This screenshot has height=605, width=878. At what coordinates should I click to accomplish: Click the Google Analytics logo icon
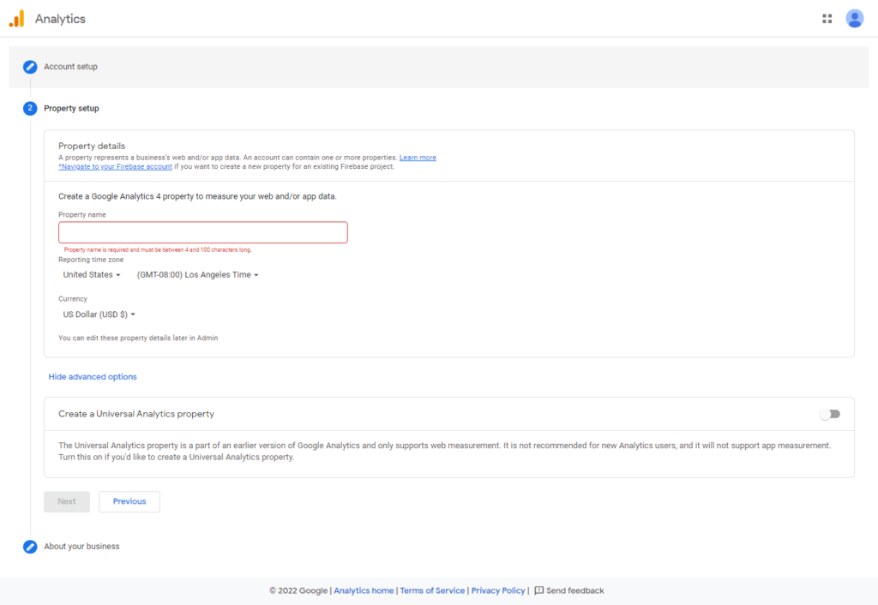(x=17, y=19)
